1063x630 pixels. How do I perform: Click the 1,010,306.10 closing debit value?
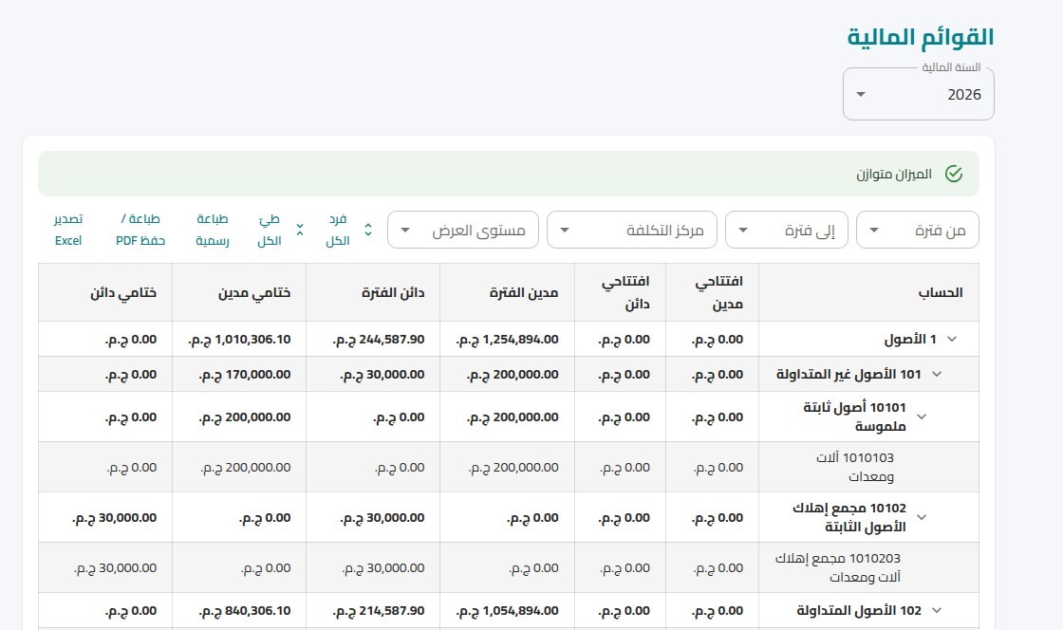[239, 340]
